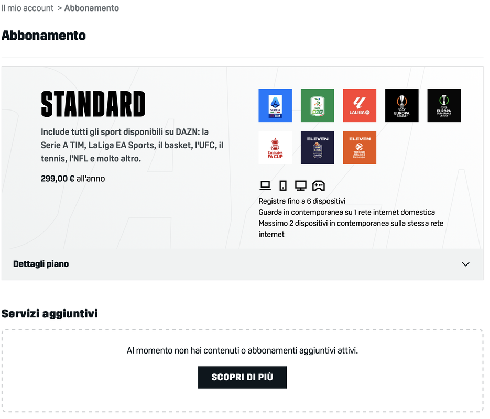Open the Eleven Turkish Airlines EuroLeague tile
490x419 pixels.
(360, 147)
